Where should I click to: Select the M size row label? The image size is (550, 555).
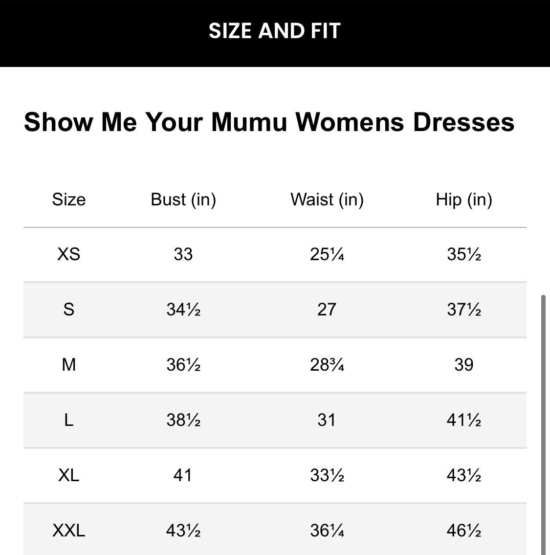point(69,365)
